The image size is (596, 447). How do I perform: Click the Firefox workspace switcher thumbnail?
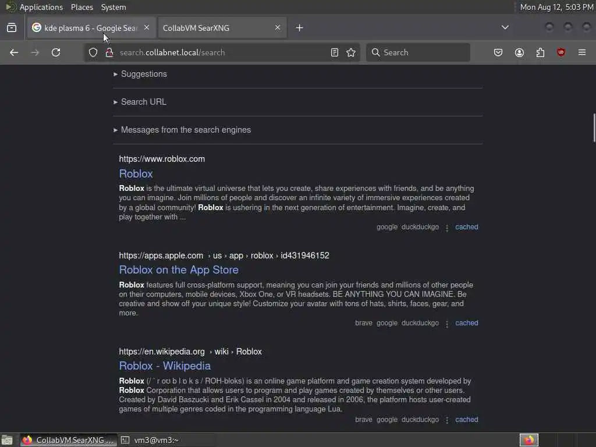click(529, 440)
